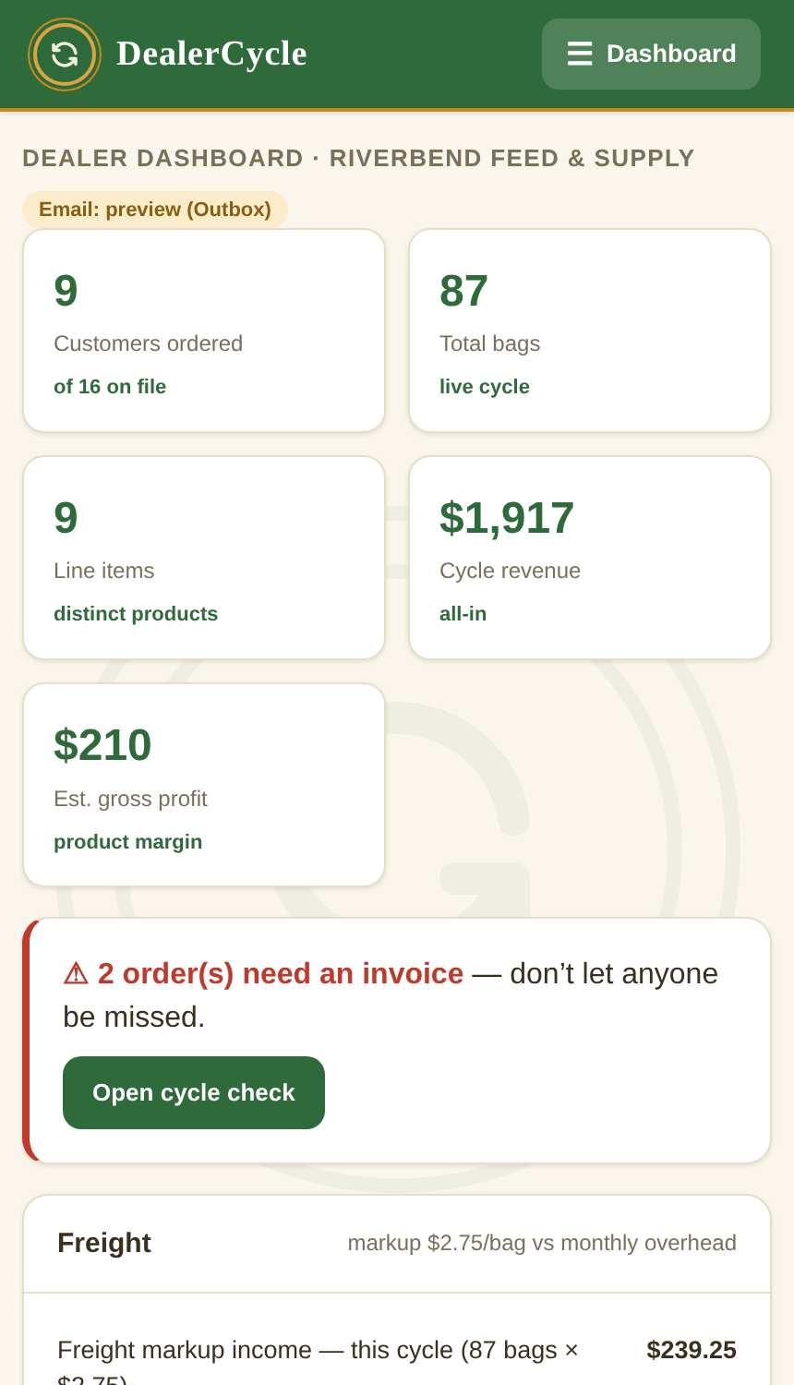Open the Customers ordered card
Screen dimensions: 794x1385
pos(204,331)
